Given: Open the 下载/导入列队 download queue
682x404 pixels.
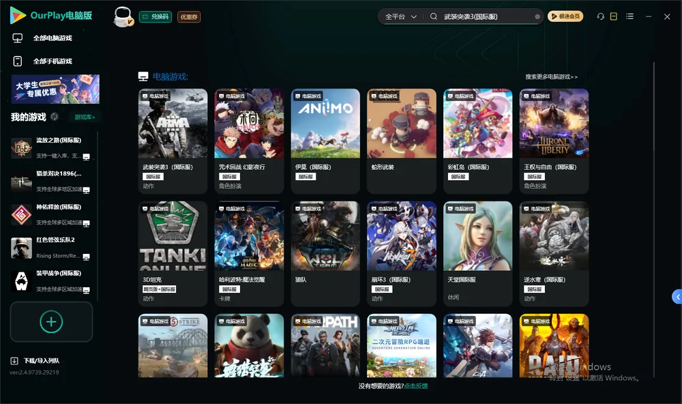Looking at the screenshot, I should pos(42,360).
